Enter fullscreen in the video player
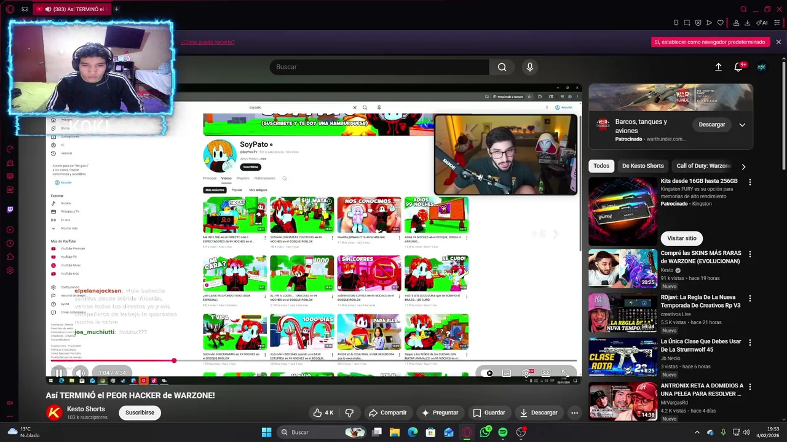 click(565, 373)
